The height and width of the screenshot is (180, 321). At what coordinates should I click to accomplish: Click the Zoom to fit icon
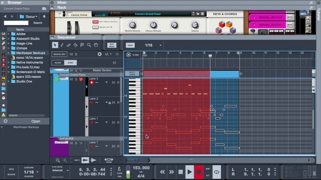click(109, 160)
